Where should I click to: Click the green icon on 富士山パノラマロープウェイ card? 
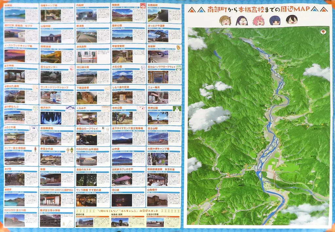pyautogui.click(x=178, y=68)
